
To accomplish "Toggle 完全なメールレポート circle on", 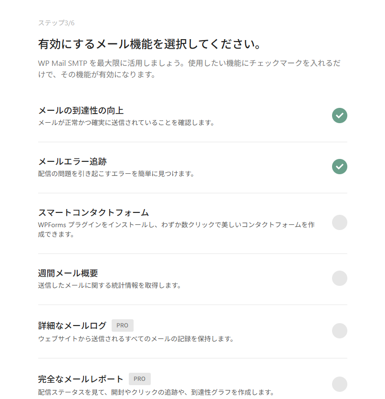I will [340, 384].
